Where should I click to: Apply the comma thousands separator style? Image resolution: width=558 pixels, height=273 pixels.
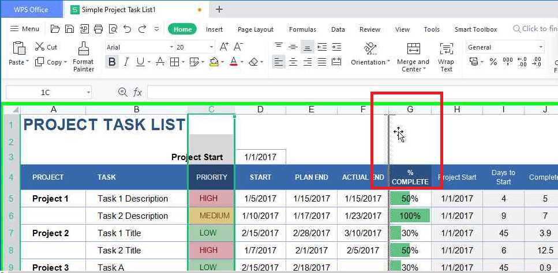(x=507, y=62)
